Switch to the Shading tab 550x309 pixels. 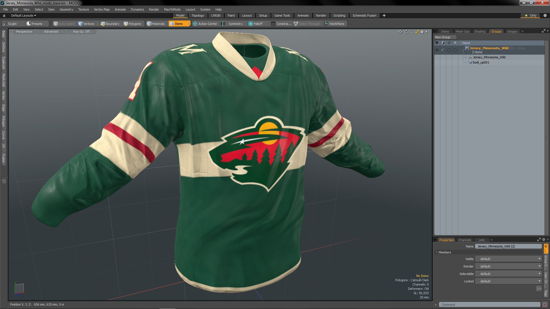click(480, 31)
